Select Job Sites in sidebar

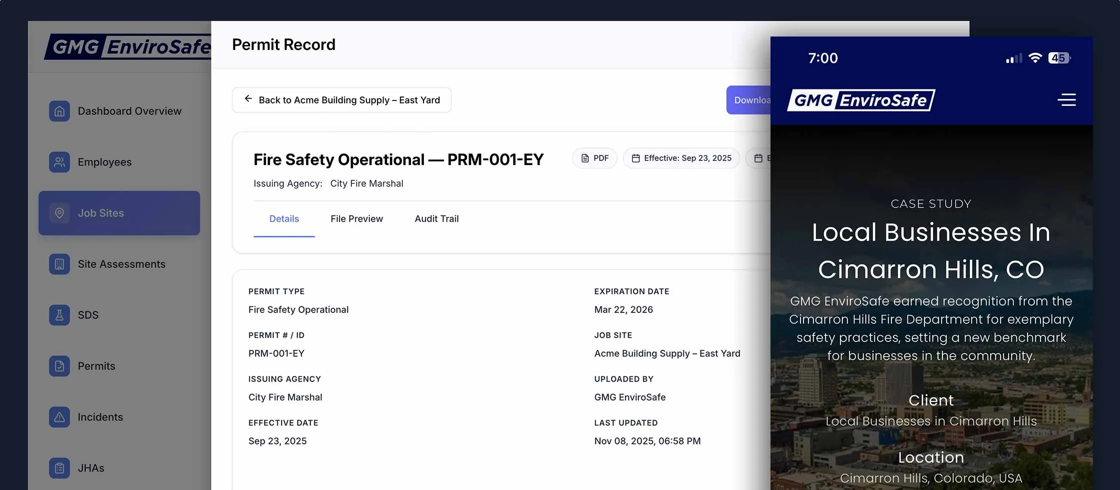[x=119, y=213]
